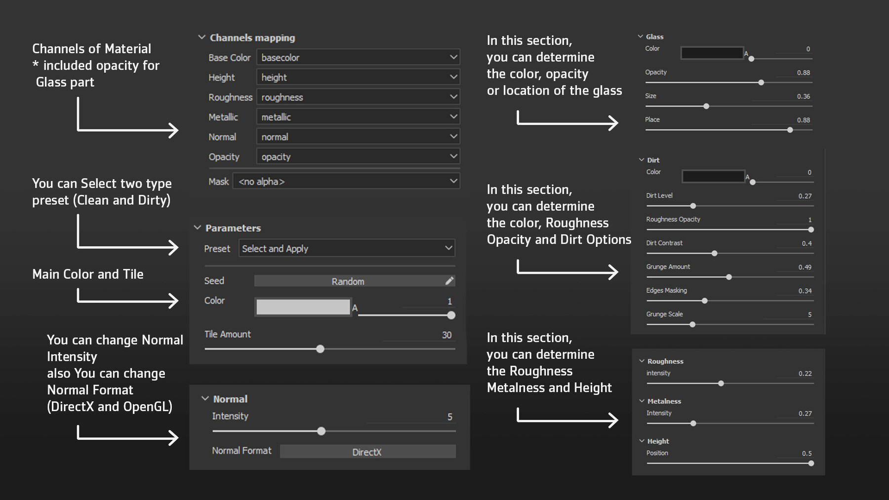Collapse the Dirt section
Image resolution: width=889 pixels, height=500 pixels.
click(x=642, y=160)
